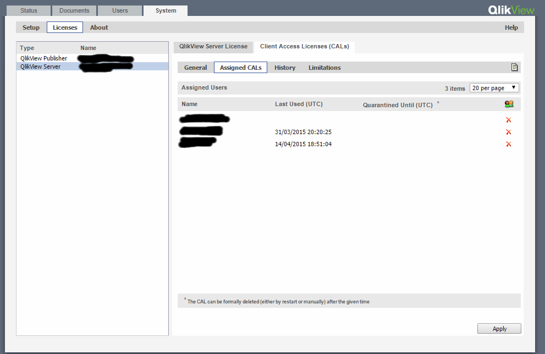Select the QlikView Server row

click(92, 67)
